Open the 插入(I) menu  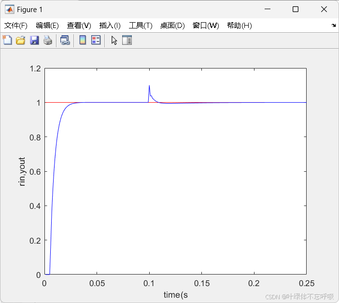110,26
